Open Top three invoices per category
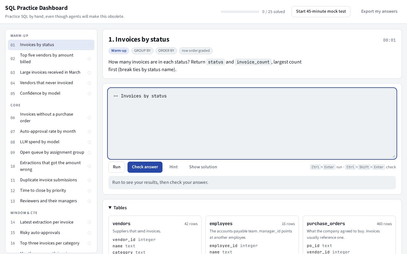Viewport: 407px width, 254px height. click(x=51, y=243)
